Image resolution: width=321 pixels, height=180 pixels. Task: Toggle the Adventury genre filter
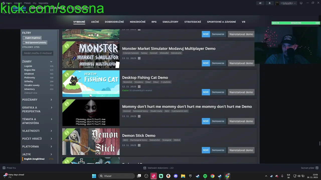(38, 89)
